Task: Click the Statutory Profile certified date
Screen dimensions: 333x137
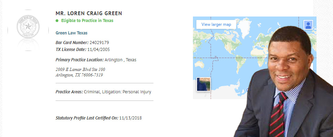Action: coord(130,118)
